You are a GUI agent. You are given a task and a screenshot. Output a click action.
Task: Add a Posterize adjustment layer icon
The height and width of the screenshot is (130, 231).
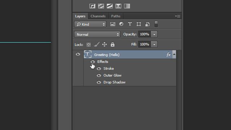[x=101, y=6]
